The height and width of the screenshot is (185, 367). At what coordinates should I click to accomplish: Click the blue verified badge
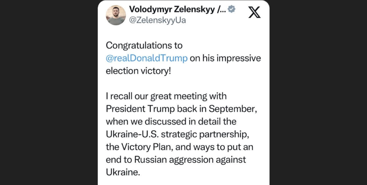pos(232,9)
